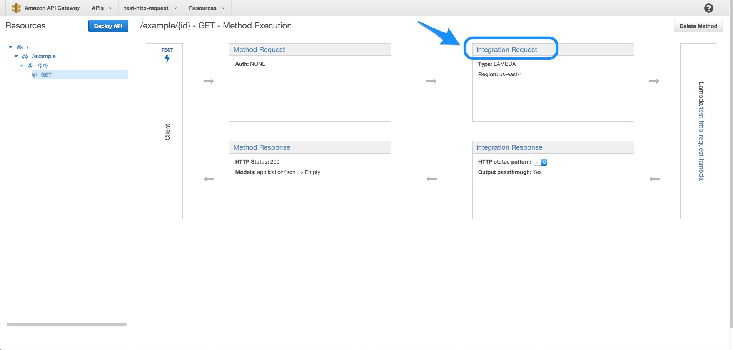Open the HTTP status pattern dropdown
The image size is (733, 350).
coord(540,162)
